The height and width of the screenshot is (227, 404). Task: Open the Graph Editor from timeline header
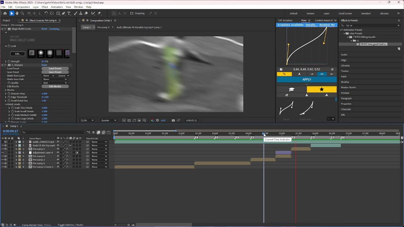point(109,132)
